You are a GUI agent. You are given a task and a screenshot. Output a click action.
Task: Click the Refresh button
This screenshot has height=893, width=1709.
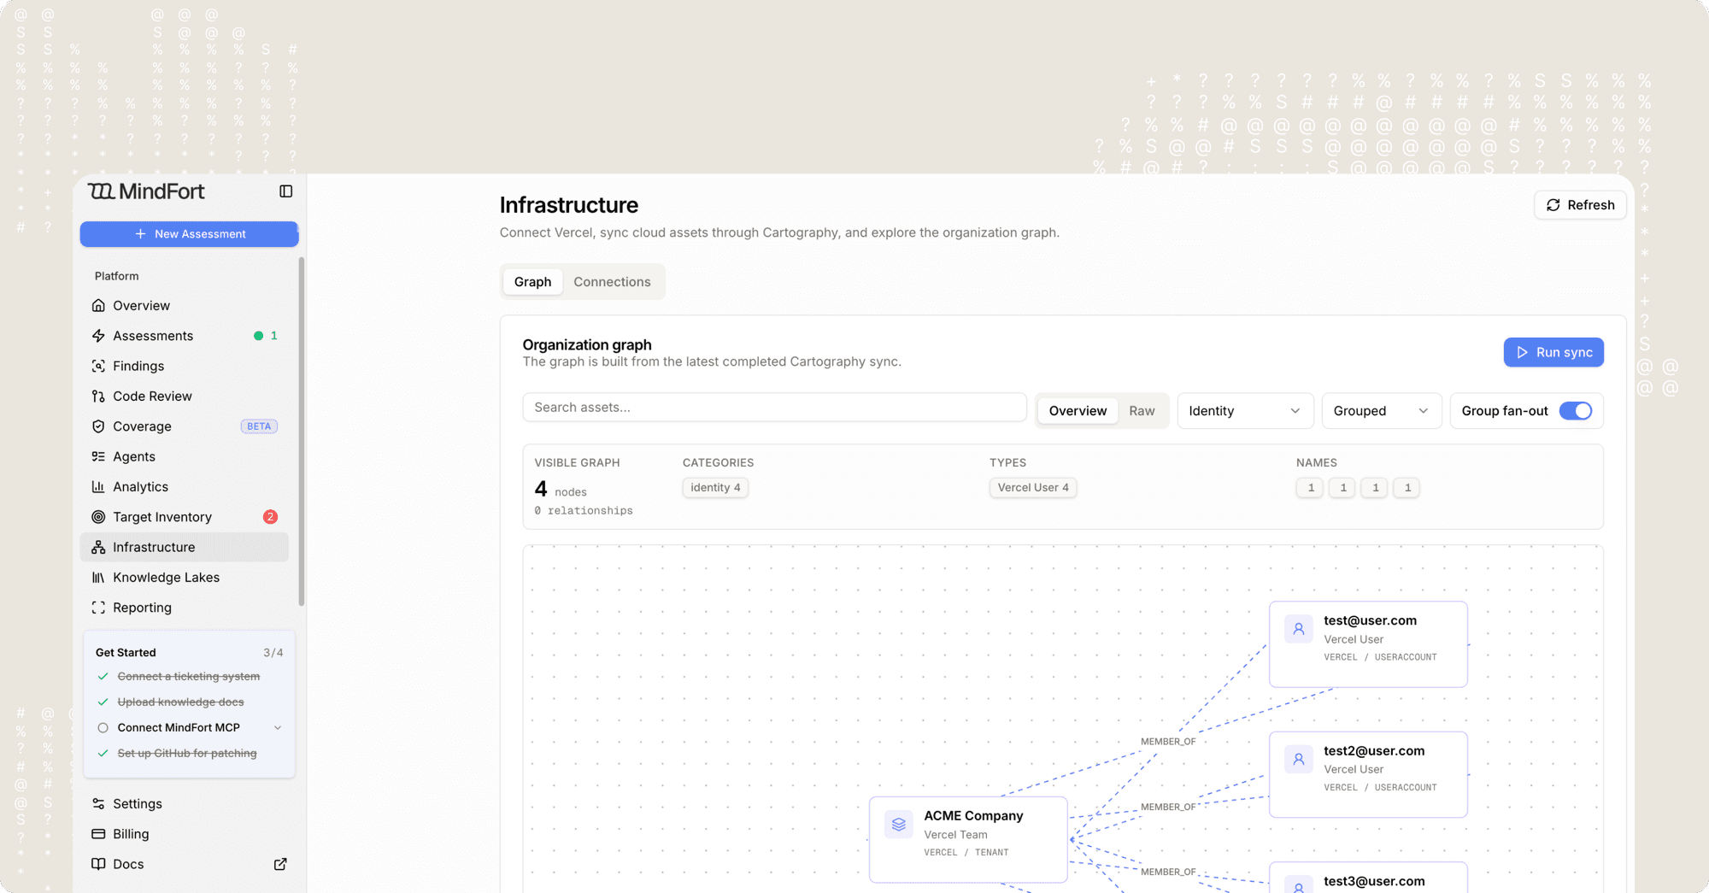click(1580, 205)
